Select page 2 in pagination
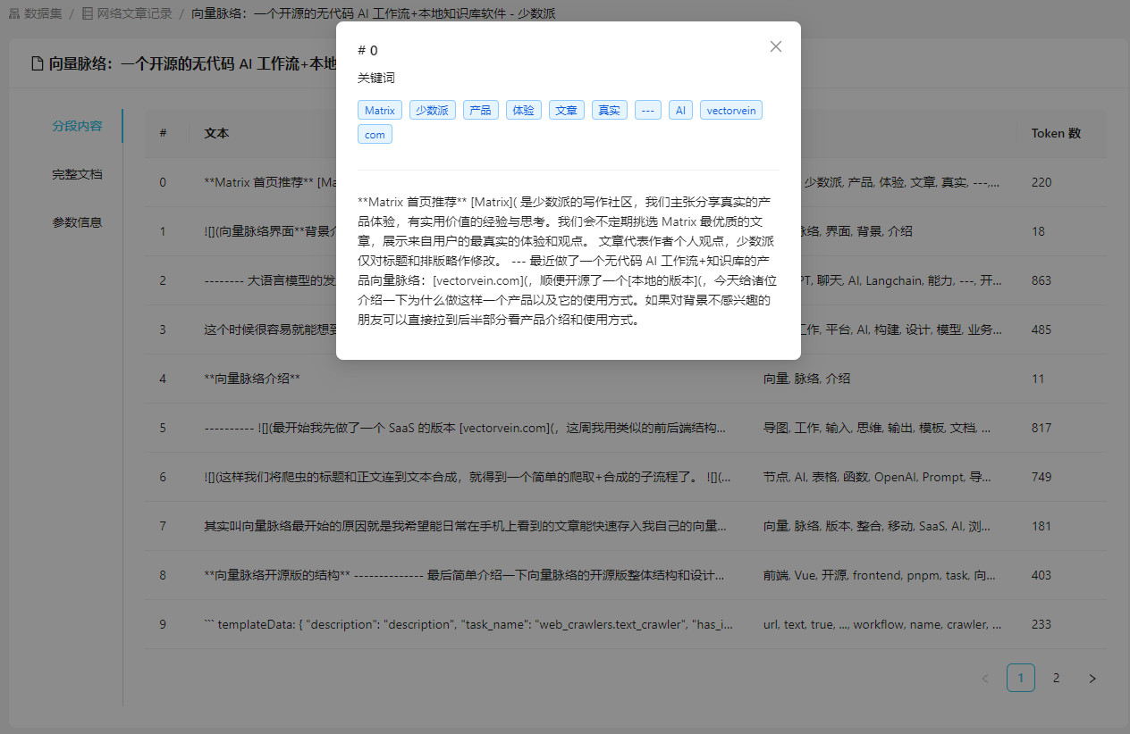The width and height of the screenshot is (1130, 734). (x=1056, y=679)
